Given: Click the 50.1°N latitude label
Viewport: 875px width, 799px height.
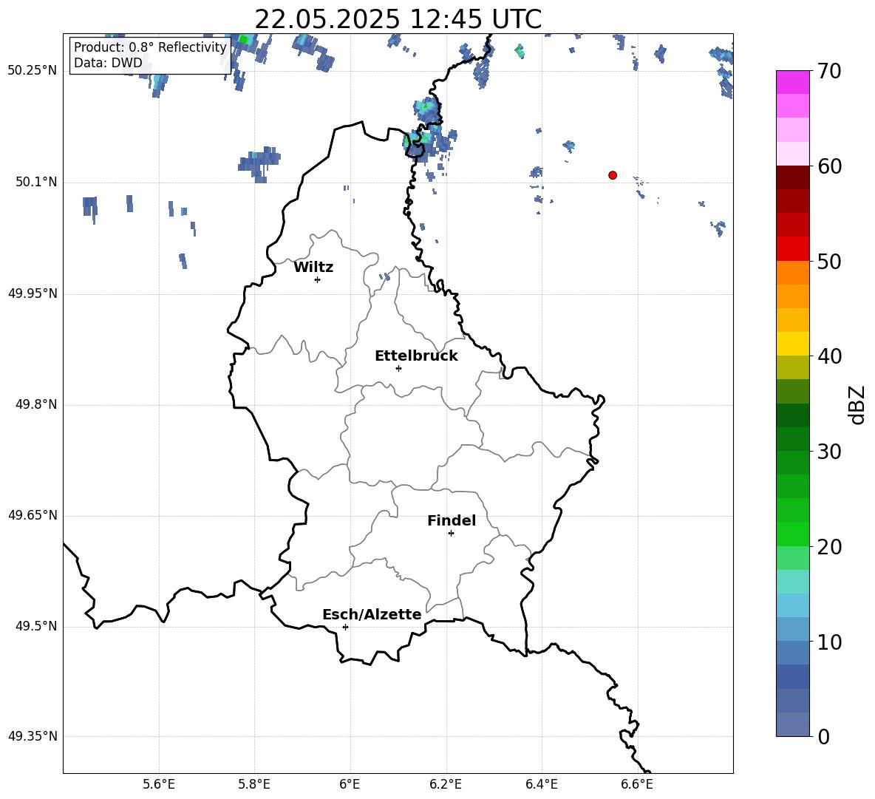Looking at the screenshot, I should pyautogui.click(x=36, y=182).
